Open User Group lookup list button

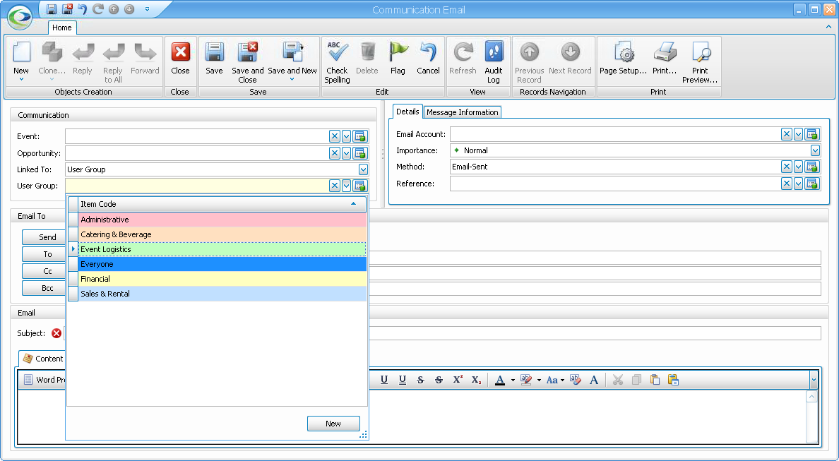click(x=359, y=186)
